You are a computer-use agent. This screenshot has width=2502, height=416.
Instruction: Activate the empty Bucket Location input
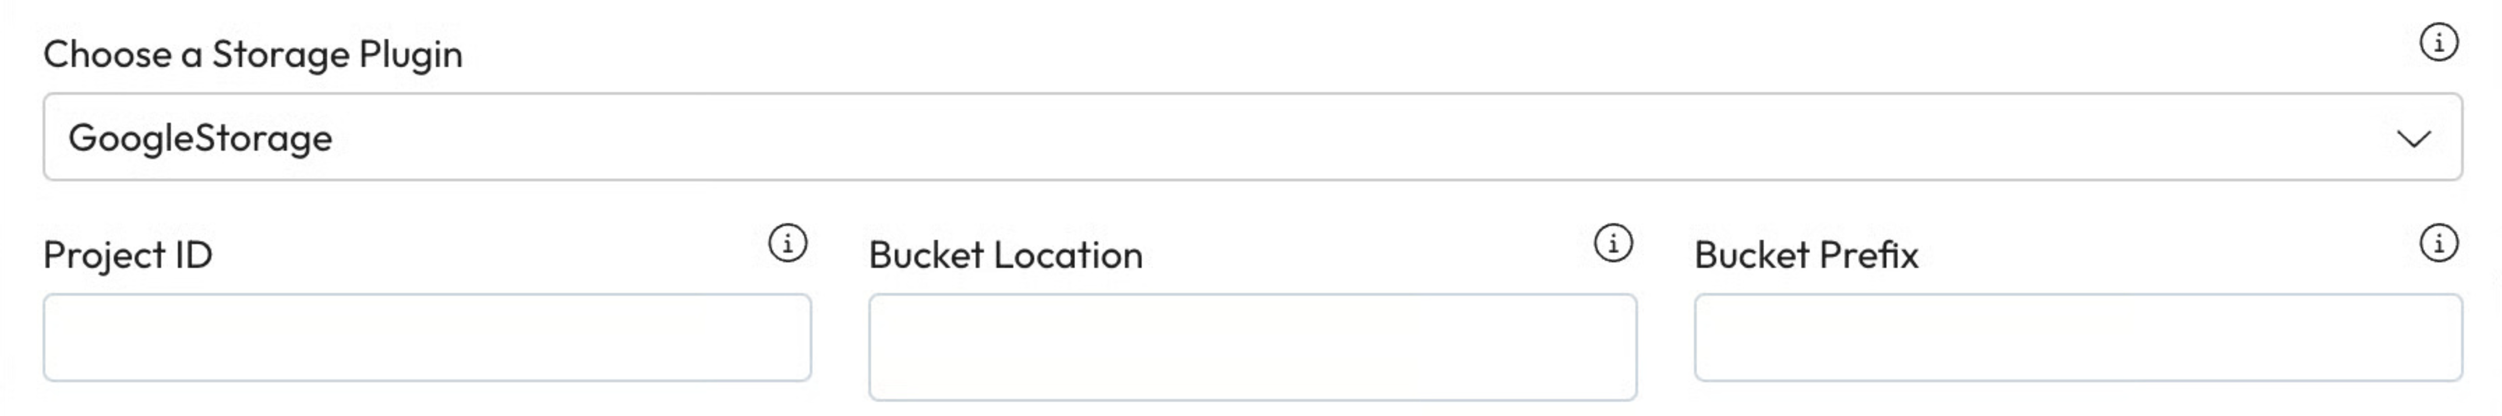pyautogui.click(x=1252, y=347)
